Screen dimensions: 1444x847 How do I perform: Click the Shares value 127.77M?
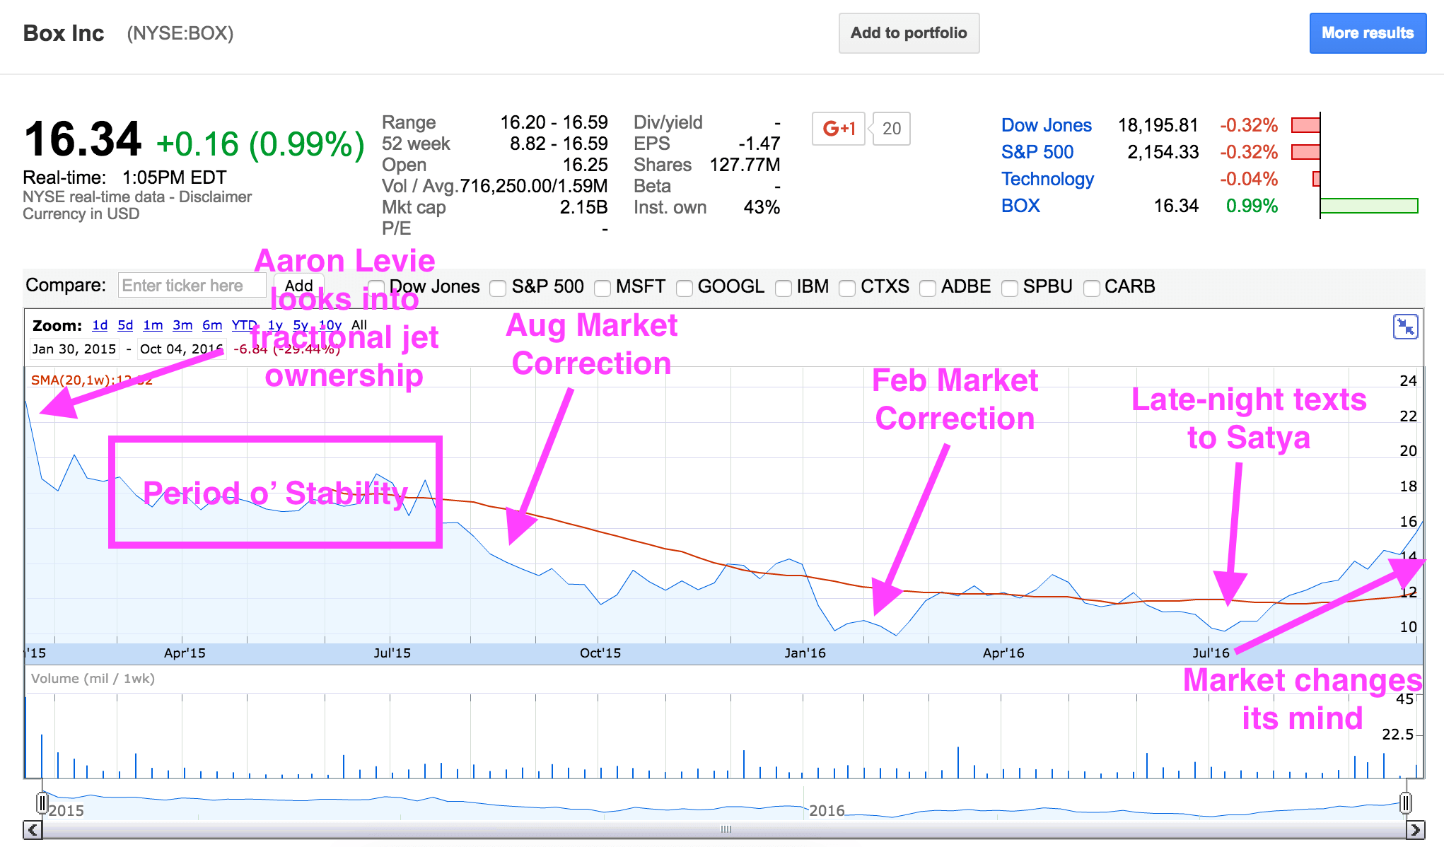745,165
